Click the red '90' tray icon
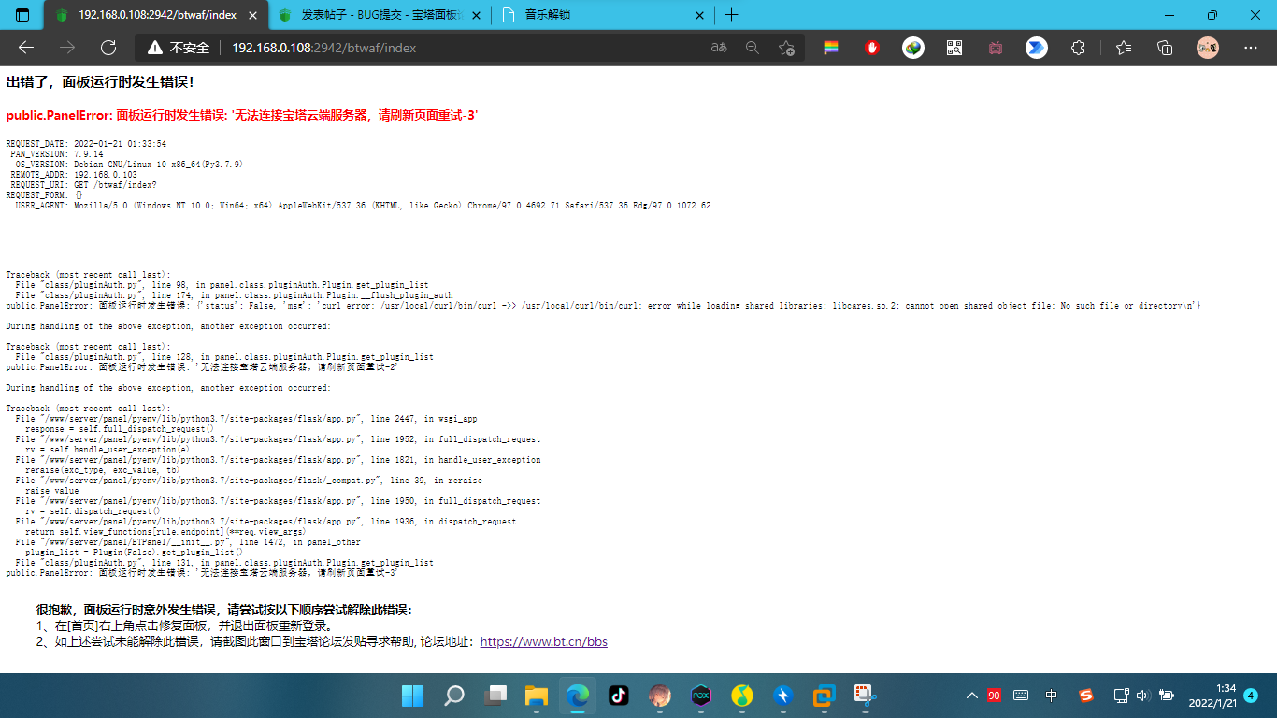Viewport: 1277px width, 718px height. point(994,696)
